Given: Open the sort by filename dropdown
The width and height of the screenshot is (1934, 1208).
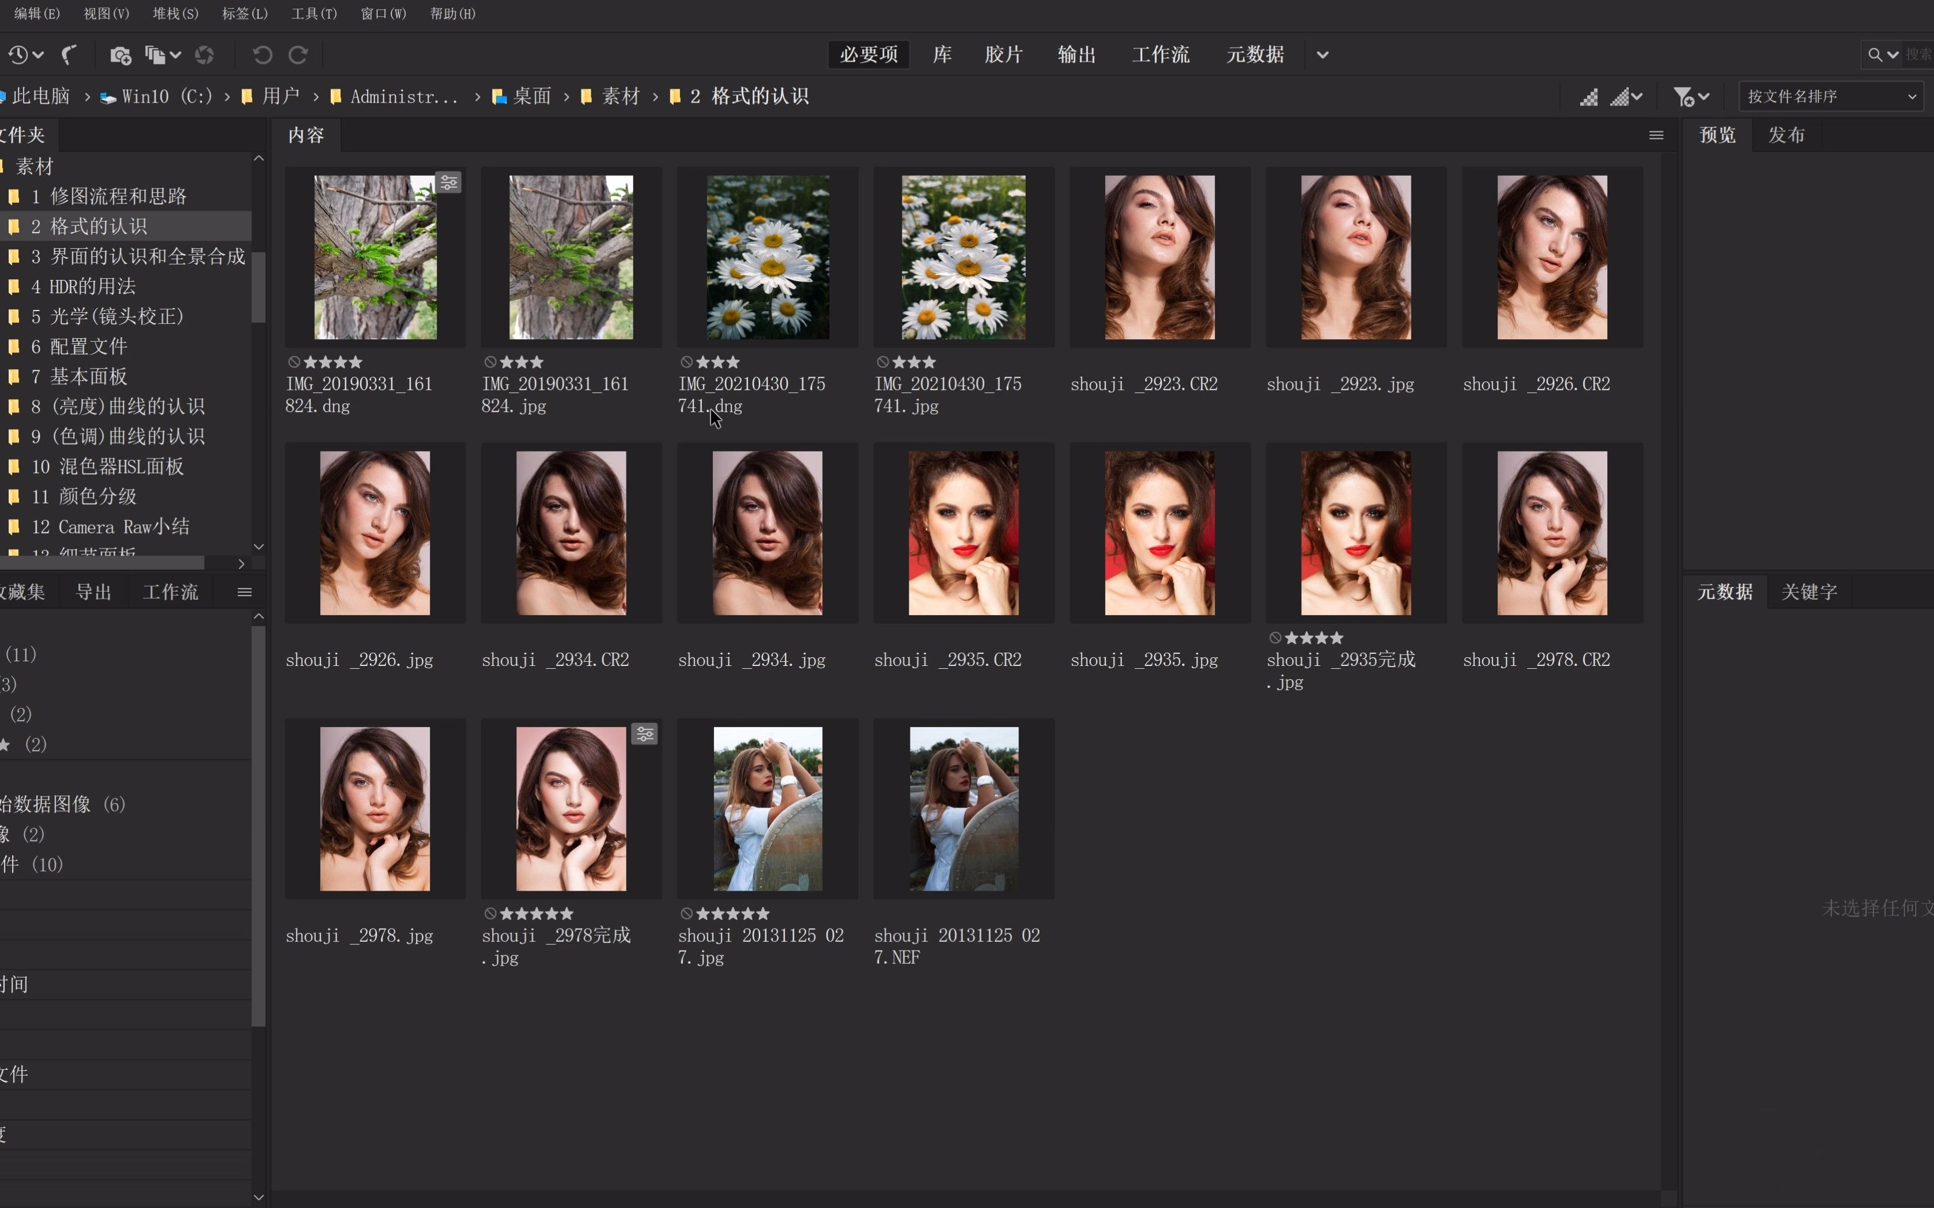Looking at the screenshot, I should (1831, 97).
